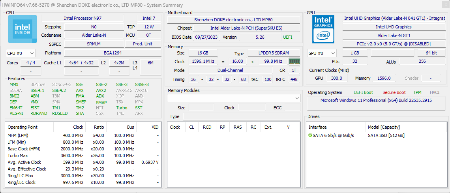This screenshot has height=193, width=450.
Task: Click the L1 cache 4x64 + 4x32 value
Action: point(81,63)
